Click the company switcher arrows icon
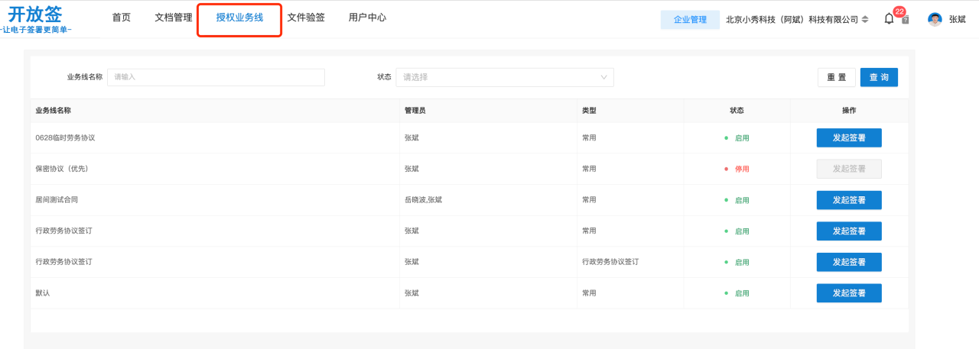979x349 pixels. tap(865, 20)
